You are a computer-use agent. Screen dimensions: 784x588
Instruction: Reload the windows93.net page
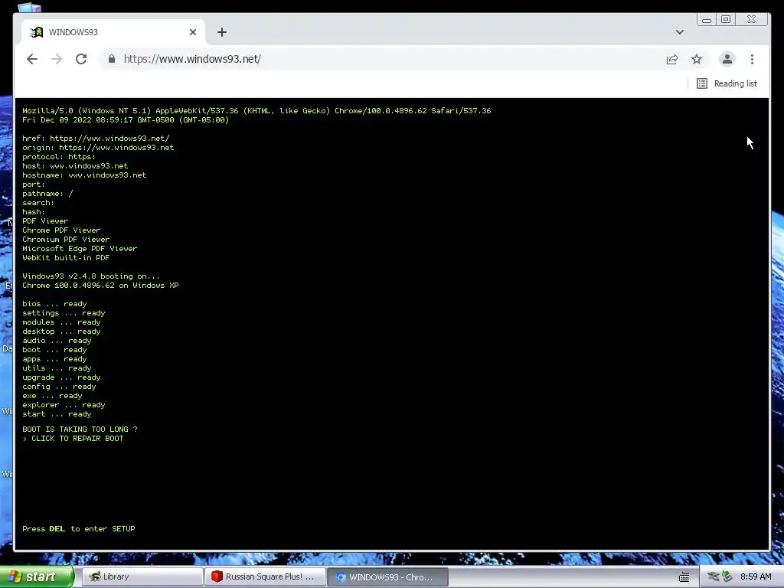pyautogui.click(x=81, y=59)
